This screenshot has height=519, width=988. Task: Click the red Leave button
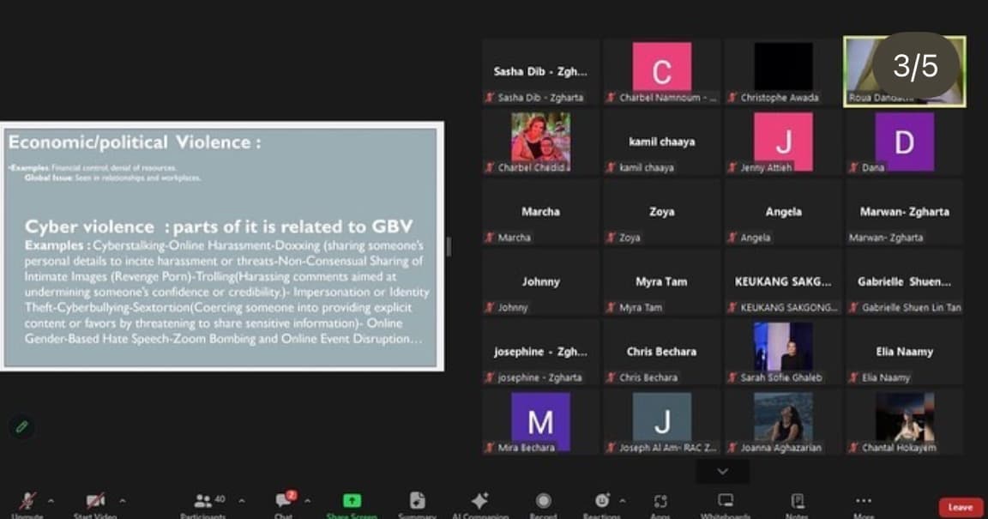coord(960,507)
